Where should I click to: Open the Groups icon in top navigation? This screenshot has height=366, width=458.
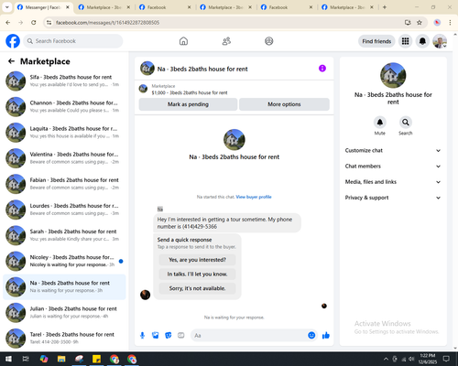269,41
